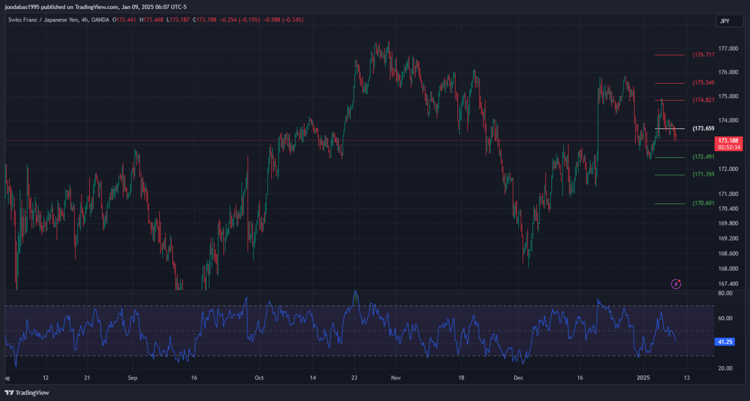Click the white 173.659 horizontal pivot line
Screen dimensions: 750x401
pos(669,128)
